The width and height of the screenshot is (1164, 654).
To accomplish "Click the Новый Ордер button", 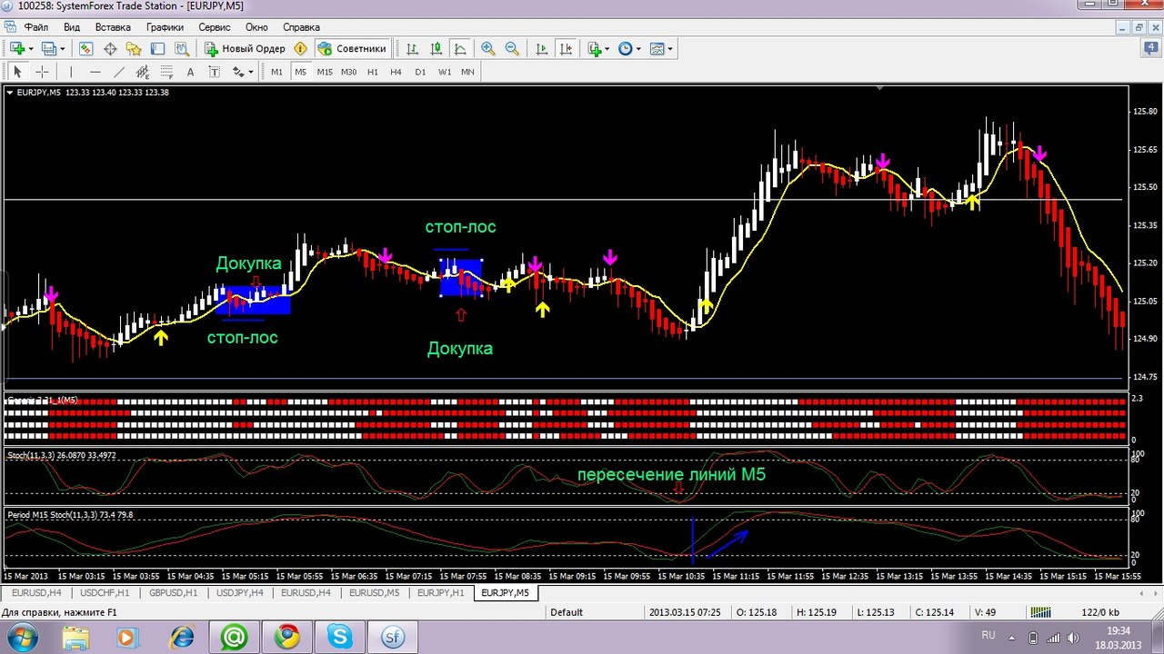I will (x=245, y=48).
